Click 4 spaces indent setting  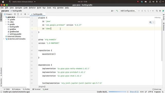point(158,92)
